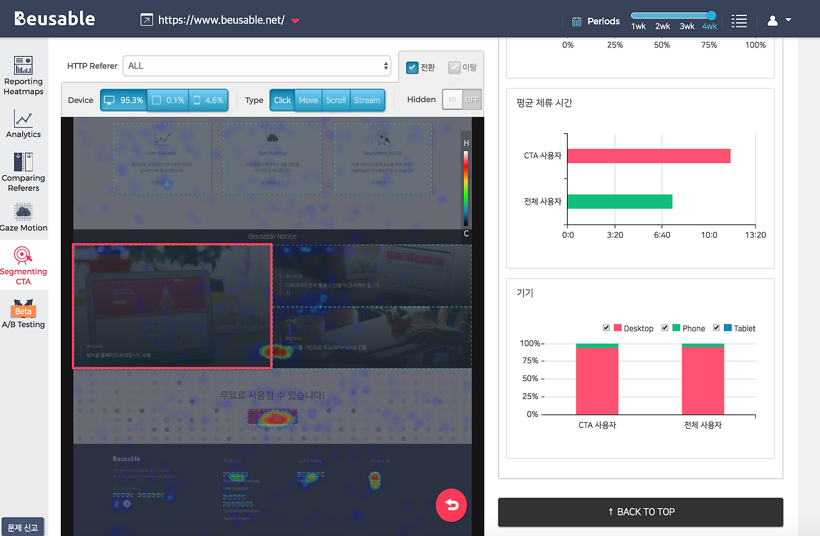Open the HTTP Referer ALL dropdown
This screenshot has width=820, height=536.
pos(257,66)
